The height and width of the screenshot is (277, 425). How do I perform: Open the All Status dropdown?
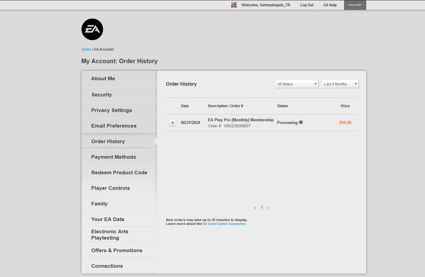tap(296, 84)
